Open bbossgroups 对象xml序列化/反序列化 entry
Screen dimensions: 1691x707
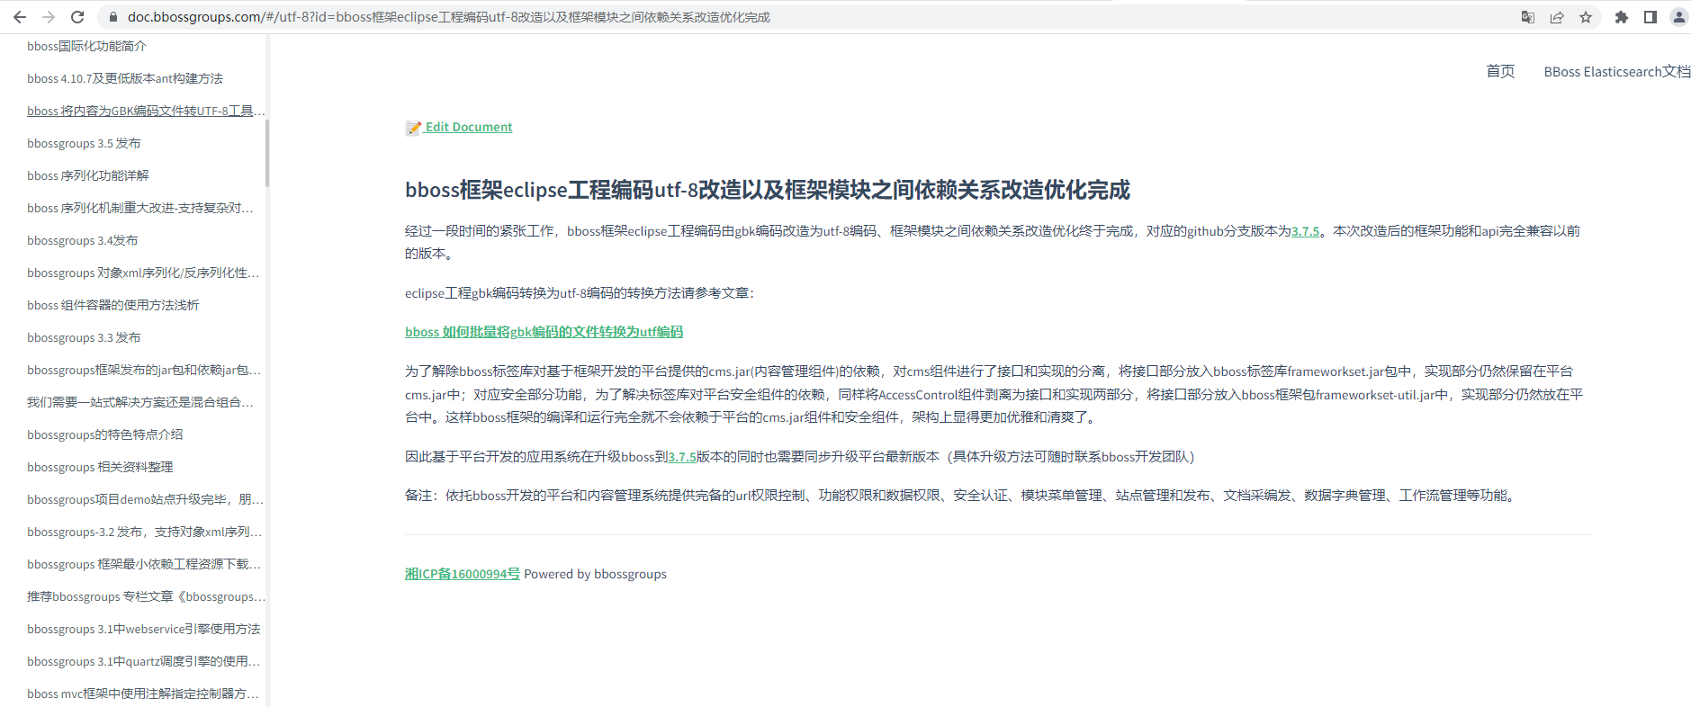143,273
